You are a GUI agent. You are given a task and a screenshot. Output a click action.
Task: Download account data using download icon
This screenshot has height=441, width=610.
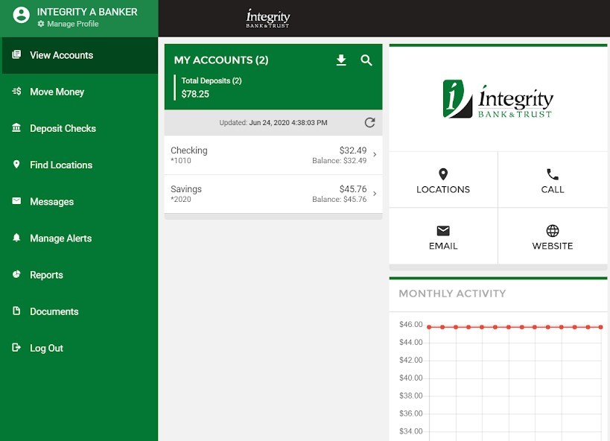coord(341,60)
